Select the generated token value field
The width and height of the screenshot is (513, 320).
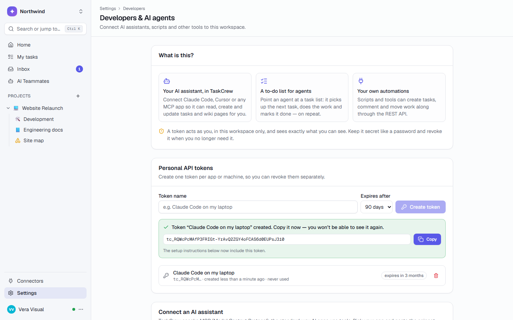click(x=287, y=239)
